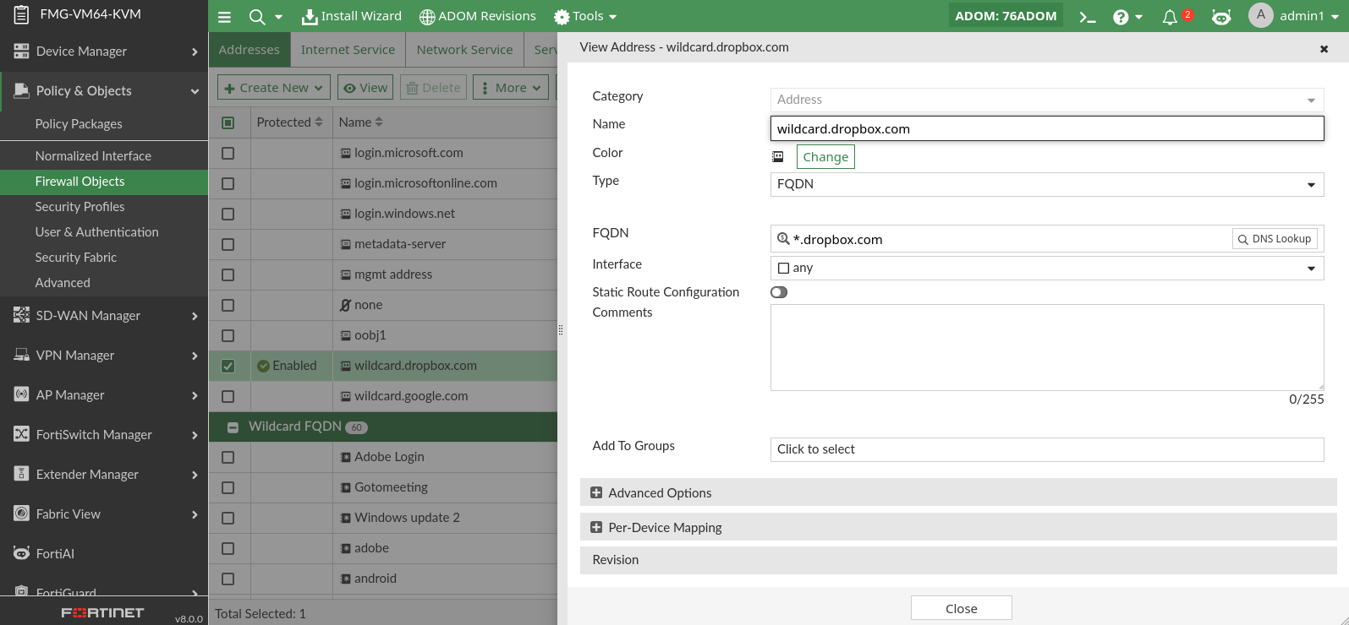Click the notification bell icon
The height and width of the screenshot is (625, 1349).
(x=1170, y=17)
